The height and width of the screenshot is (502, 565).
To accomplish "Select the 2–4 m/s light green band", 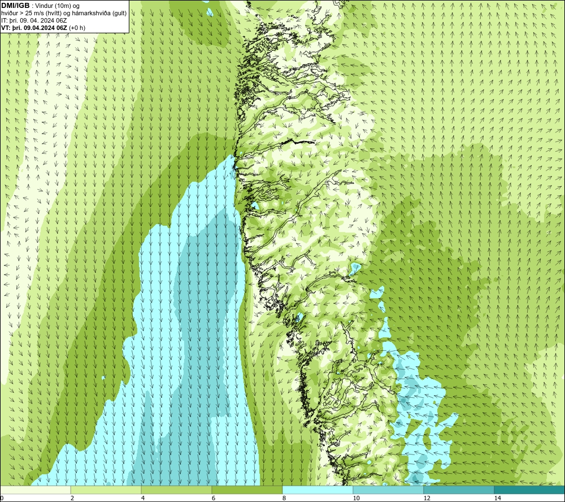I will (106, 490).
